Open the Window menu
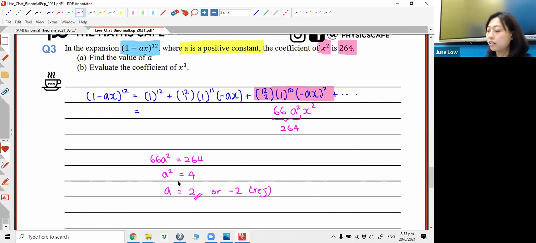 pos(68,22)
